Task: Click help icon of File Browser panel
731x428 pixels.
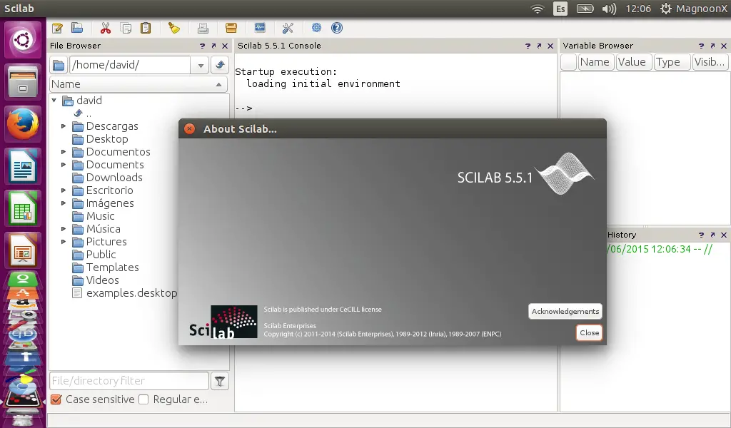Action: [x=202, y=46]
